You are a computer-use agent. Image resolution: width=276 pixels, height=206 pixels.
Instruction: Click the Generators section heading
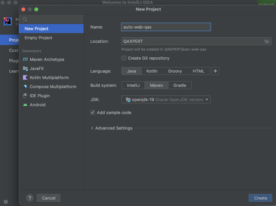32,51
